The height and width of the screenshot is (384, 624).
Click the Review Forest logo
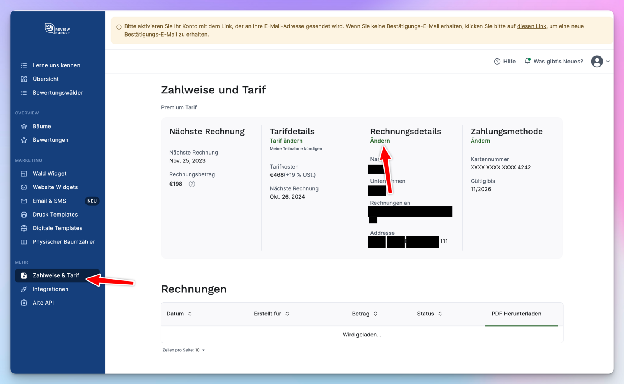click(x=57, y=29)
